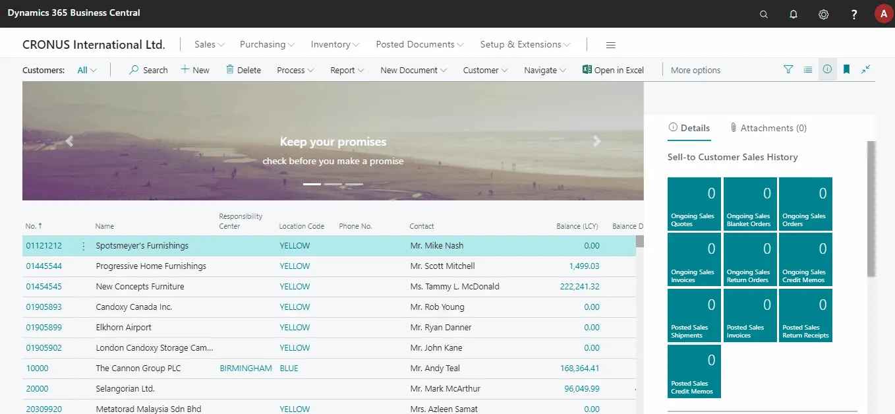Open the Customer action dropdown
Screen dimensions: 895x414
486,70
